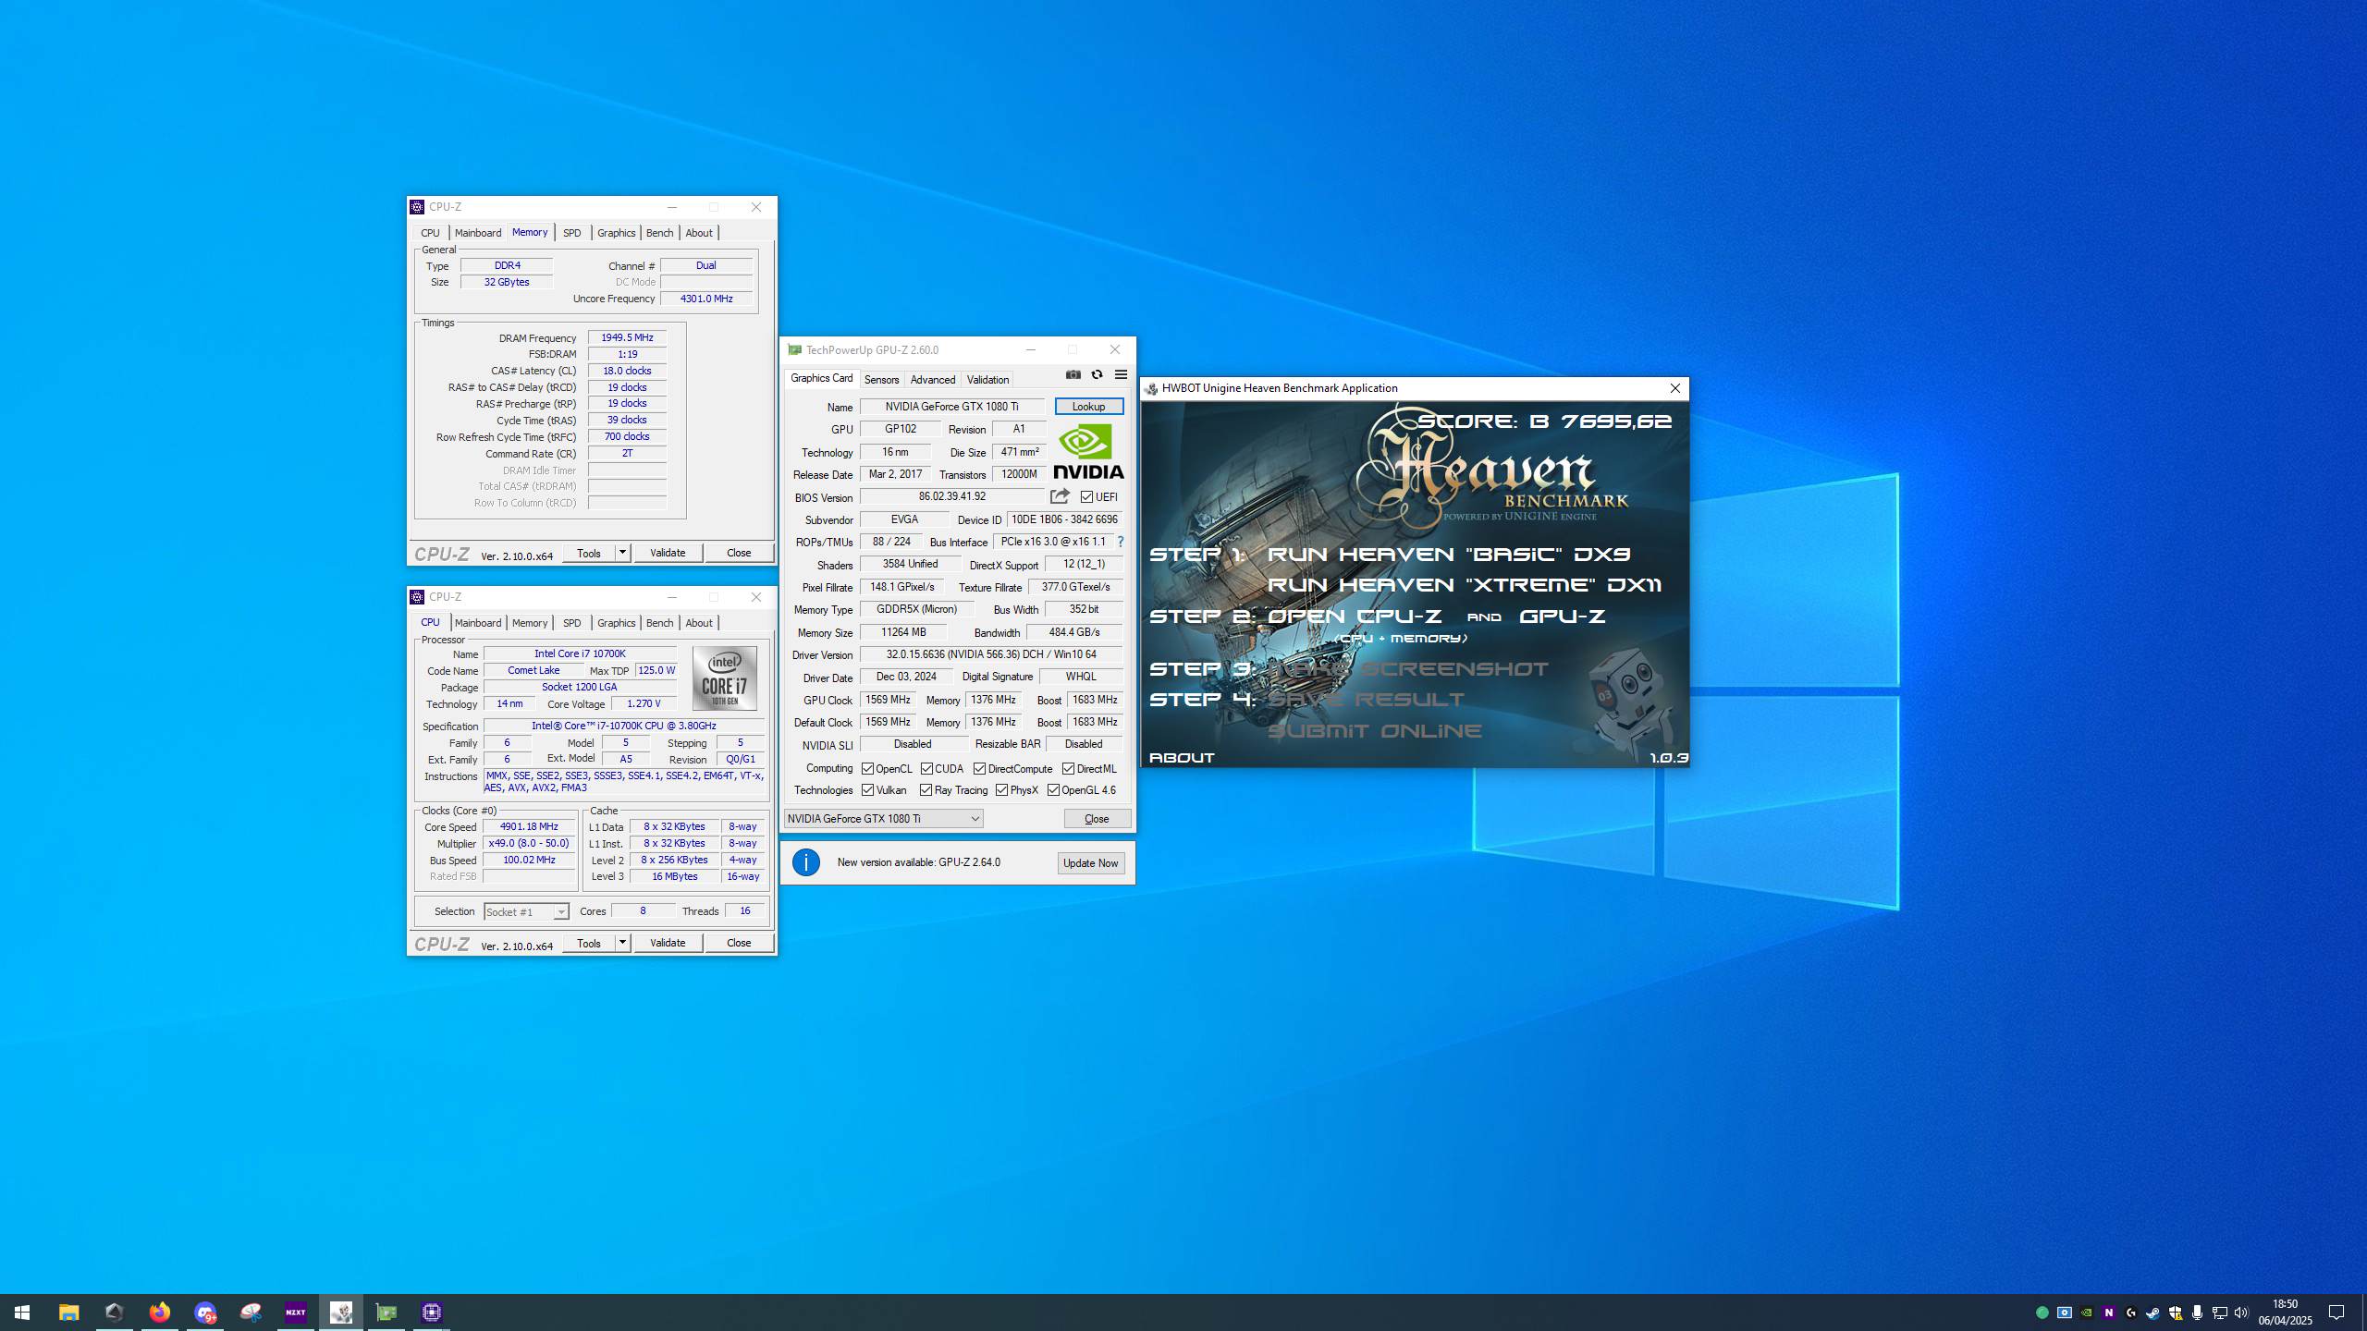Open File Explorer from the taskbar
Screen dimensions: 2367x1331
click(68, 1313)
